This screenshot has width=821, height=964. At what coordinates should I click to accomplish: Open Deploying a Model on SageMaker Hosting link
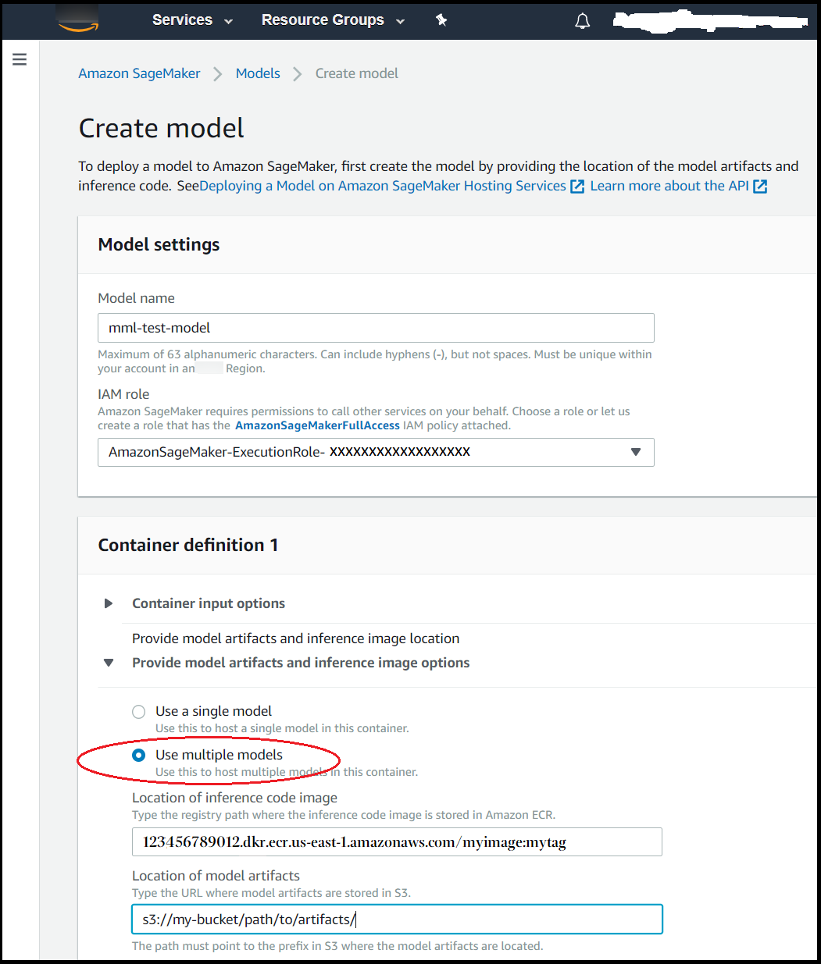383,186
